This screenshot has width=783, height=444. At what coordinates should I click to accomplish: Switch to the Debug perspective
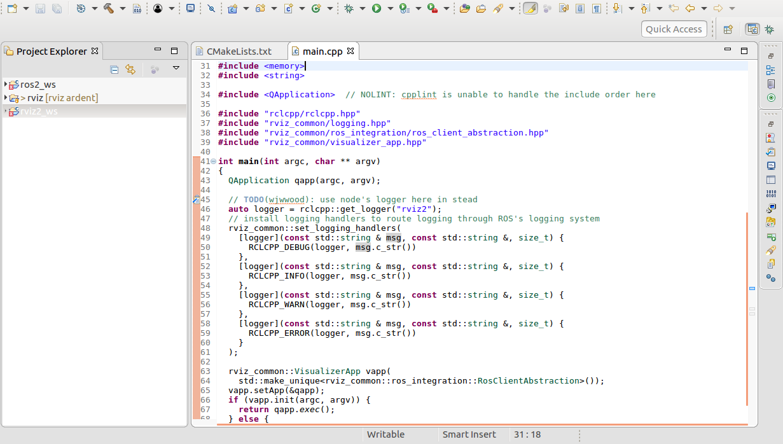(769, 29)
